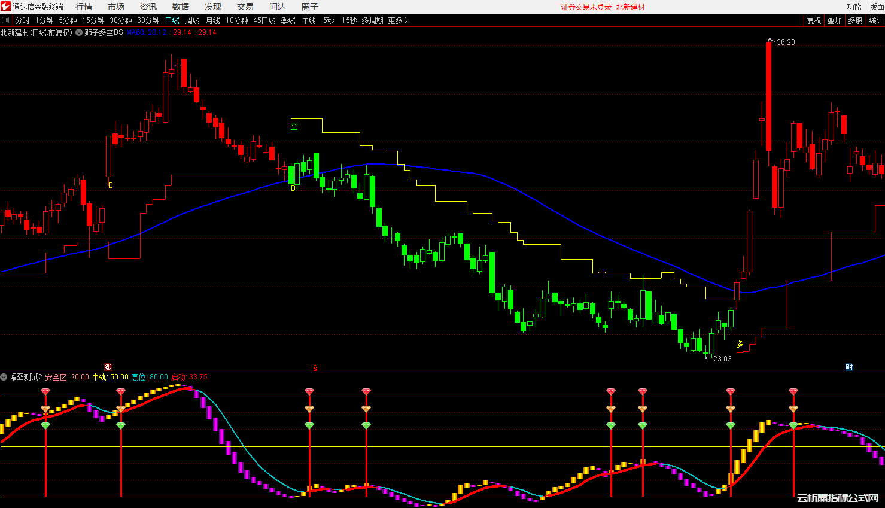Select the 10分钟 period tab

237,20
